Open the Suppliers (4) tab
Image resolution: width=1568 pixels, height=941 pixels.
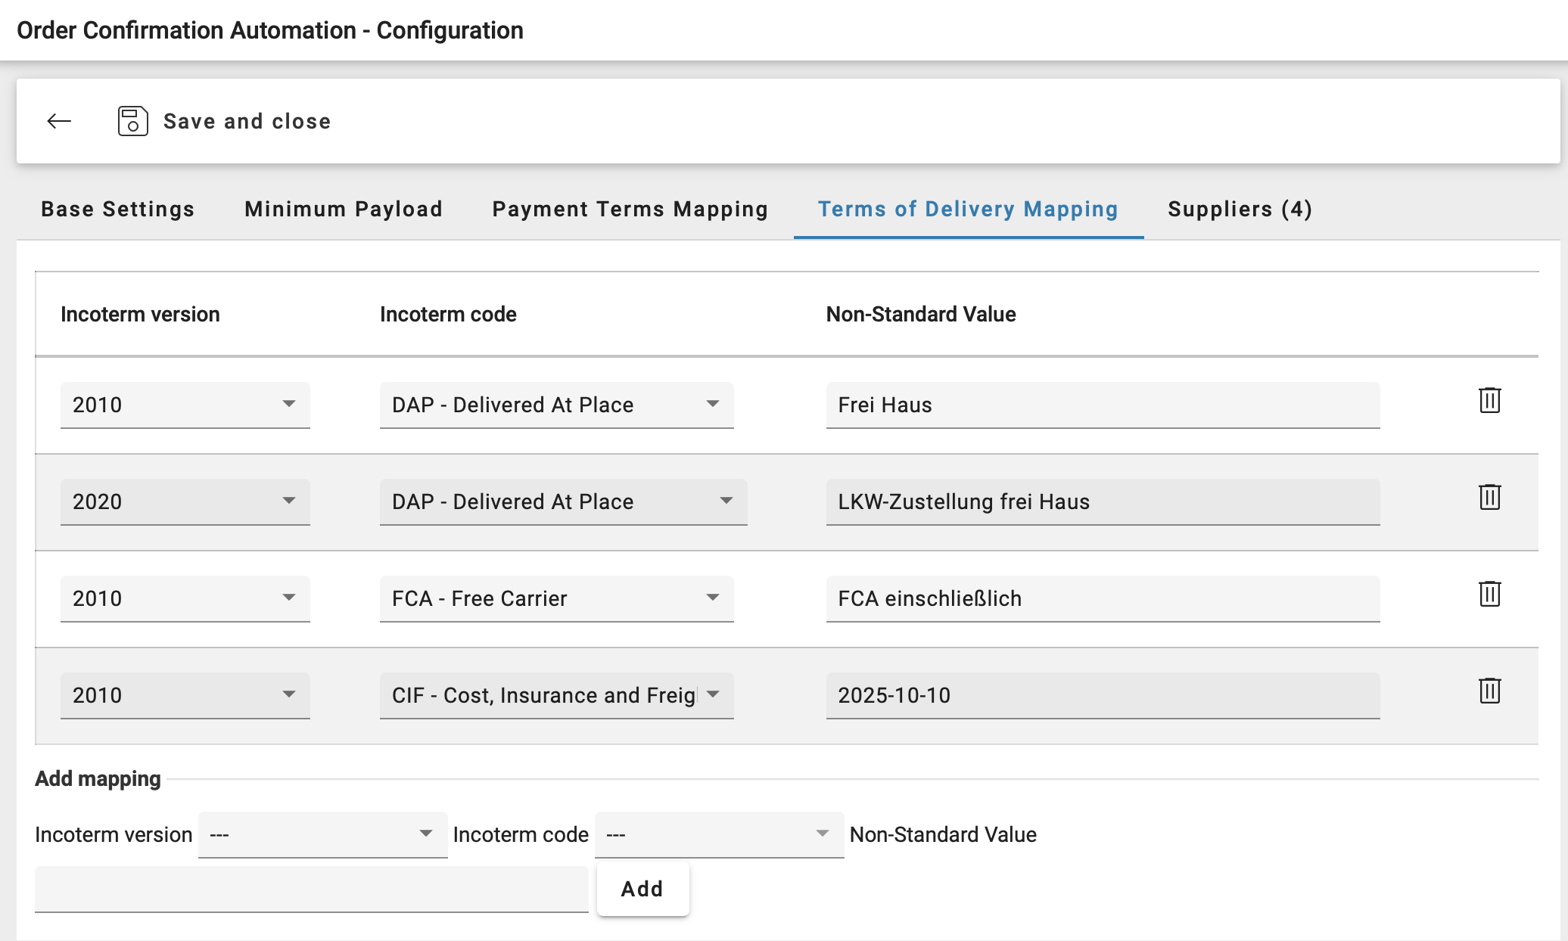1240,210
